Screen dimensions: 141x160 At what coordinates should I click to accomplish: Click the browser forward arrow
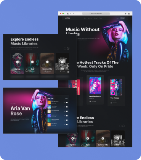pos(73,14)
